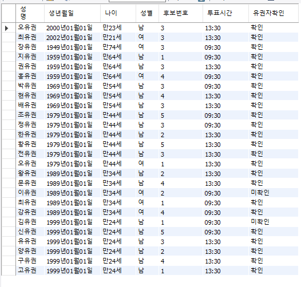Click the 성별 cell of 장유권 row
The width and height of the screenshot is (301, 287).
147,47
